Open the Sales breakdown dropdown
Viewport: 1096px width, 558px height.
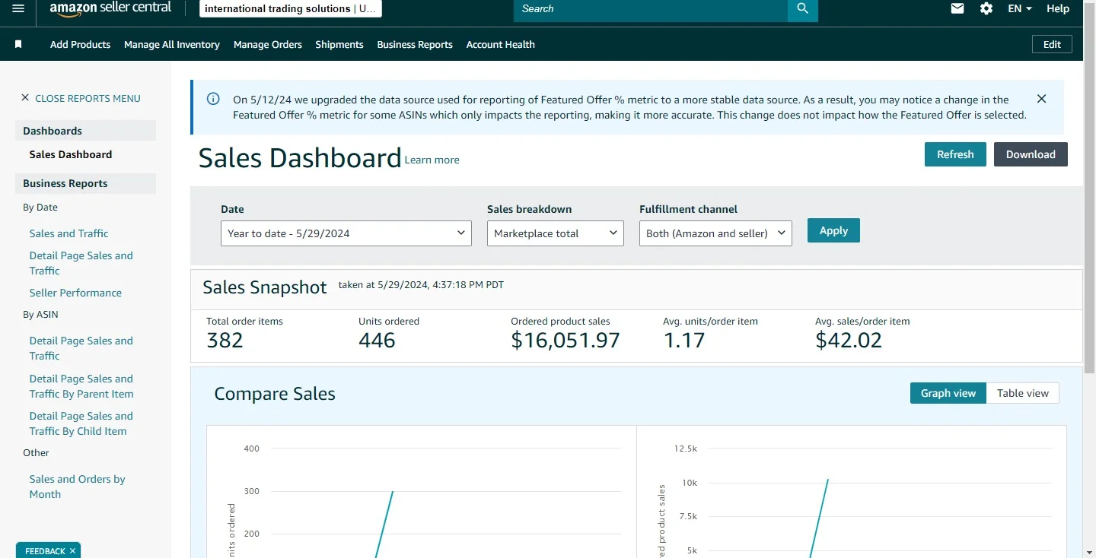(x=556, y=233)
